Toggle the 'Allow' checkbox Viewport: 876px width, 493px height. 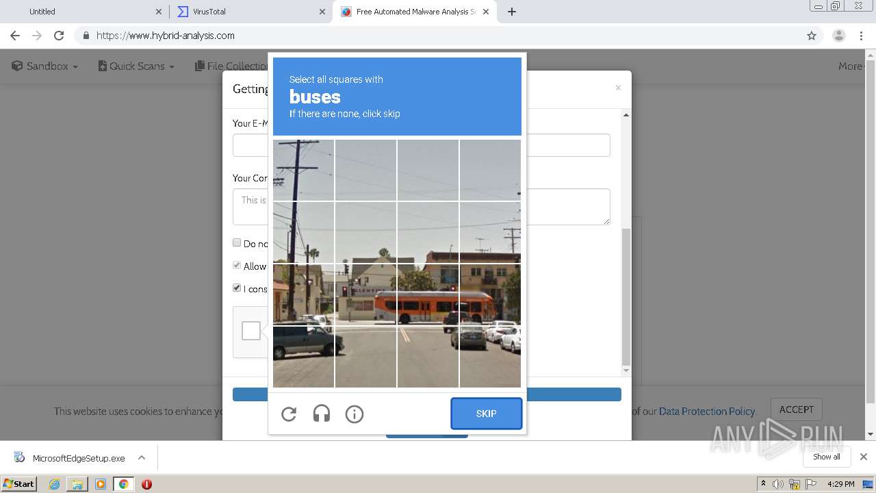click(237, 265)
